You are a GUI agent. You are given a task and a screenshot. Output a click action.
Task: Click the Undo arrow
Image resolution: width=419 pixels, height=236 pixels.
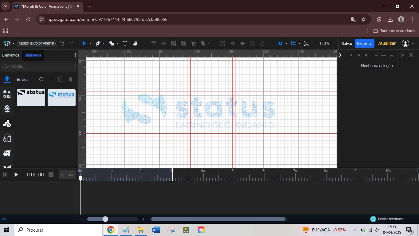[62, 43]
